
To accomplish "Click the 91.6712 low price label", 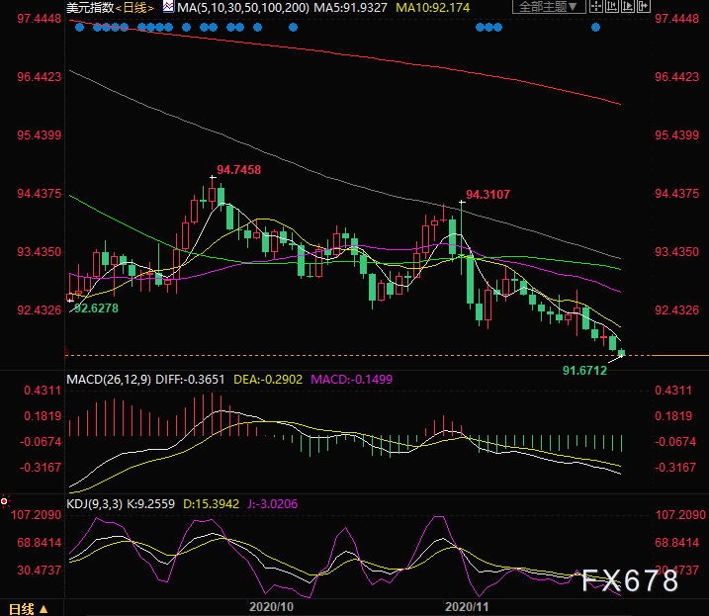I will (x=584, y=370).
